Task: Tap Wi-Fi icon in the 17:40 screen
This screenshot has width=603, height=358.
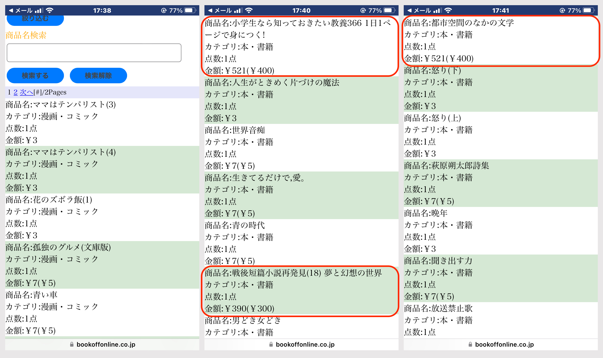Action: point(249,11)
